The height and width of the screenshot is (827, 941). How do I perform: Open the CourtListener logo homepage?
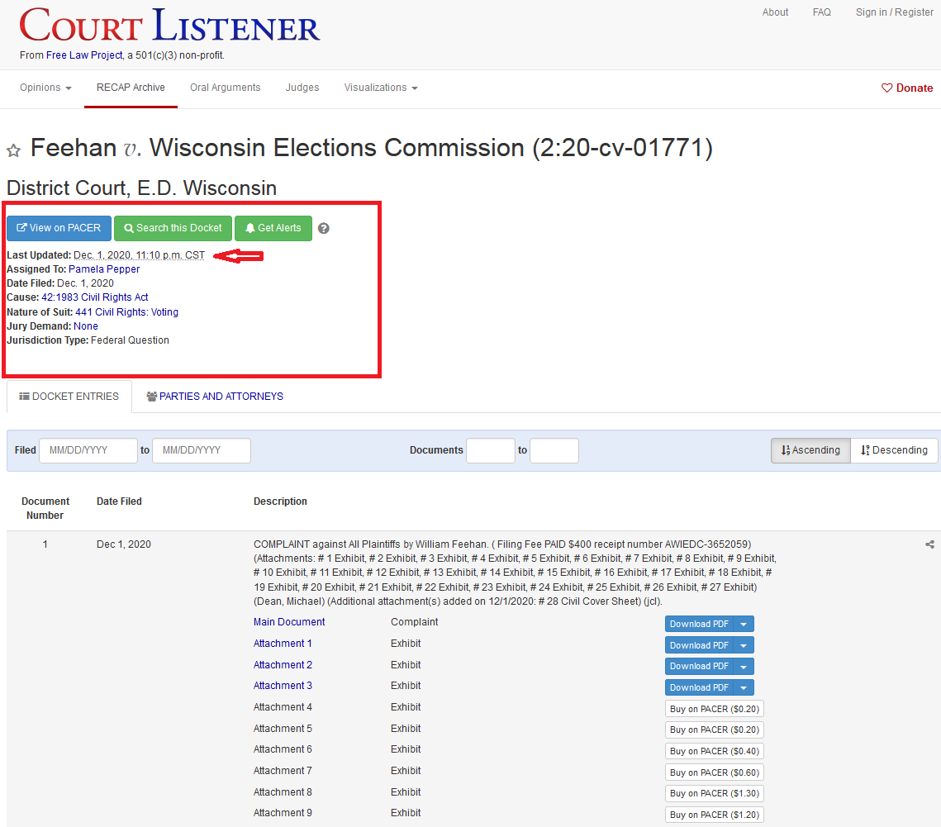[x=170, y=25]
